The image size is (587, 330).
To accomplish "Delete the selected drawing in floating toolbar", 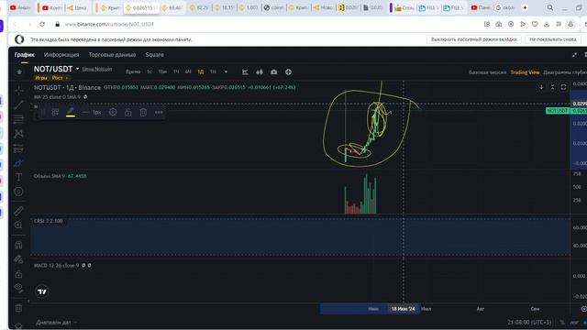I will click(143, 112).
